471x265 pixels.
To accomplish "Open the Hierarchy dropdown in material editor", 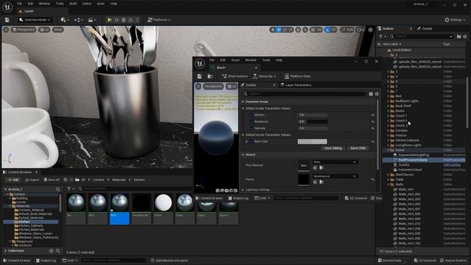I will tap(264, 77).
